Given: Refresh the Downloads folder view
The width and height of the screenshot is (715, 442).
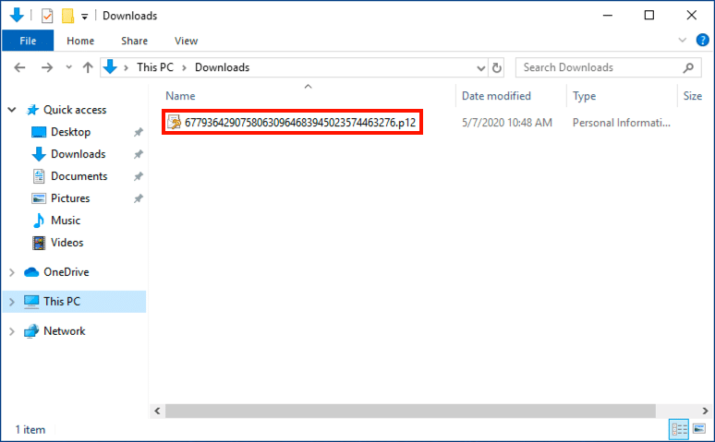Looking at the screenshot, I should coord(497,67).
